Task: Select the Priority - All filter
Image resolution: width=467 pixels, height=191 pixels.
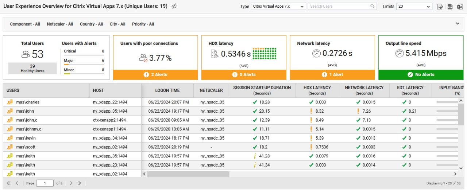Action: click(143, 24)
